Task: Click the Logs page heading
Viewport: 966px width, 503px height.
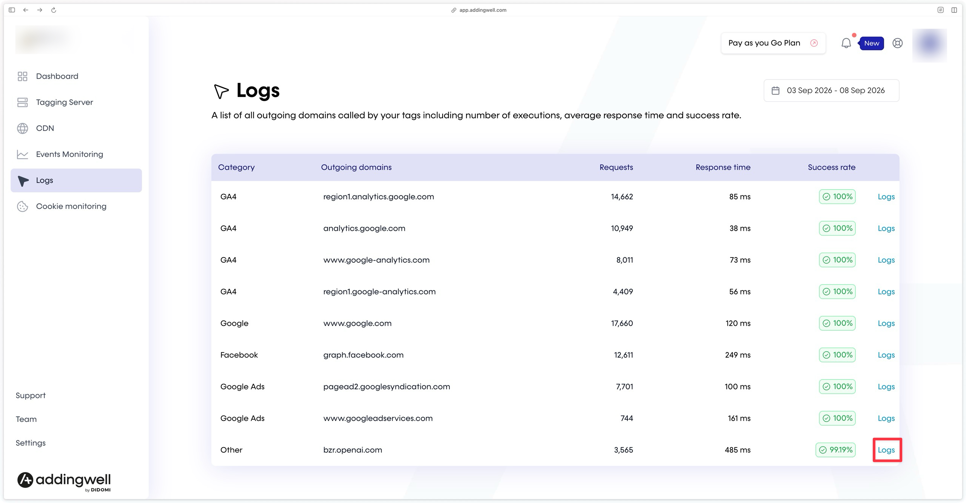Action: 258,90
